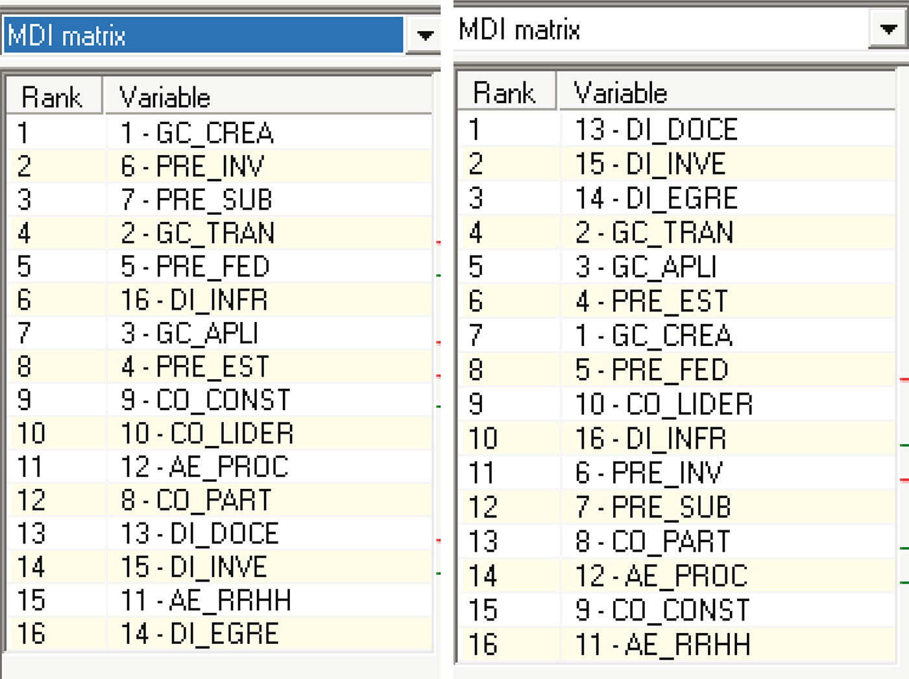Select rank 16 row 11 - AE_RRHH
This screenshot has width=909, height=679.
pyautogui.click(x=677, y=645)
